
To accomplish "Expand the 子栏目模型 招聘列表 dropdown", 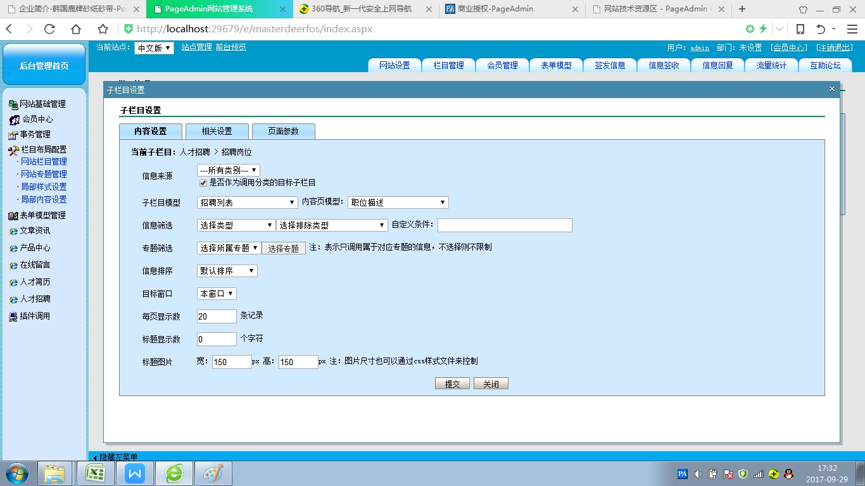I will coord(247,202).
